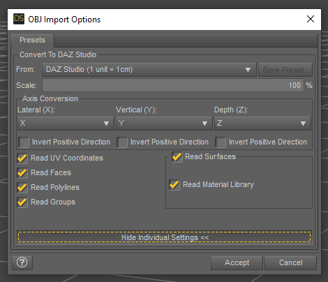Uncheck Read Groups

[x=22, y=202]
